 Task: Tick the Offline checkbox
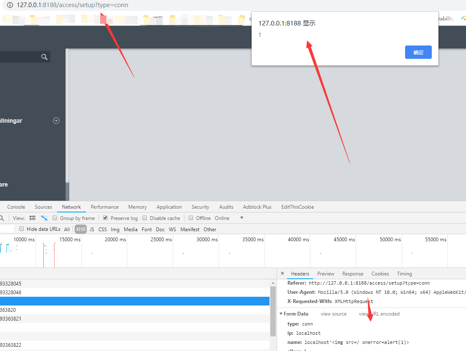coord(191,218)
